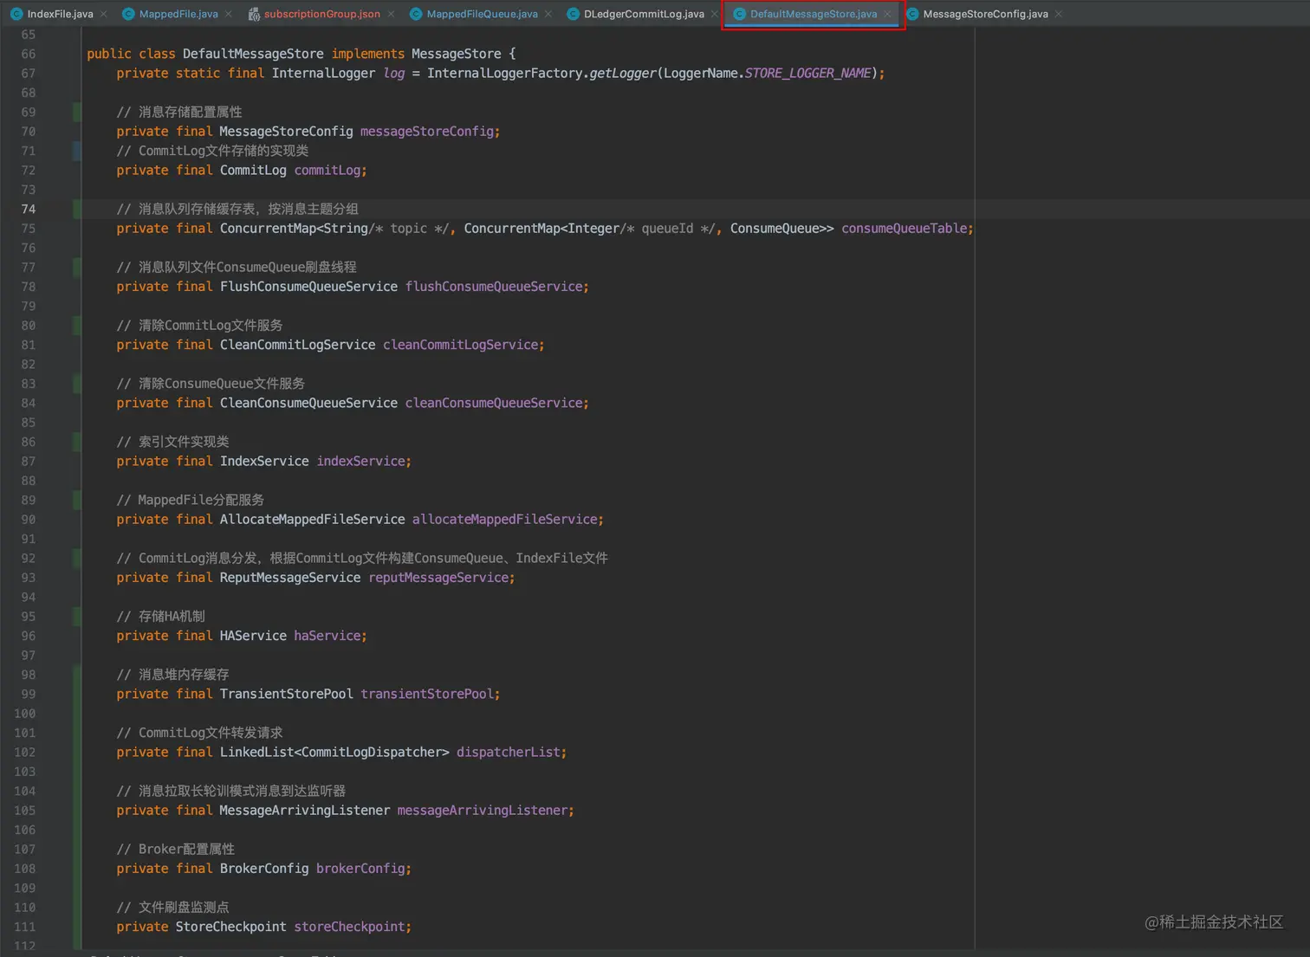Viewport: 1310px width, 957px height.
Task: Click the comment '// CommitLog文件存储的实现类'
Action: (212, 151)
